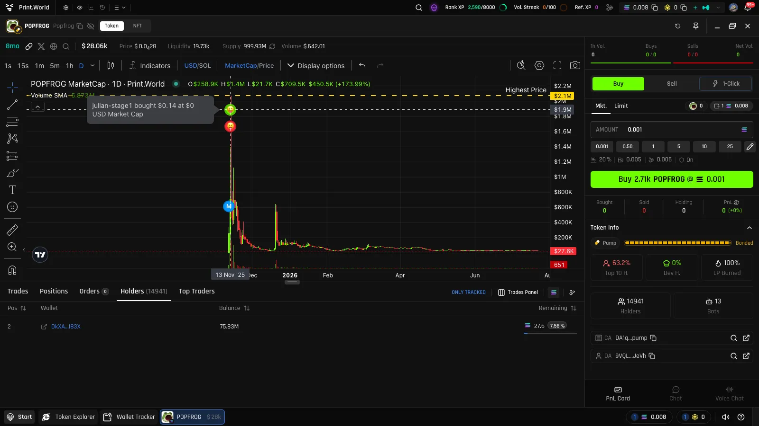
Task: Open Token Explorer from the taskbar
Action: coord(68,417)
